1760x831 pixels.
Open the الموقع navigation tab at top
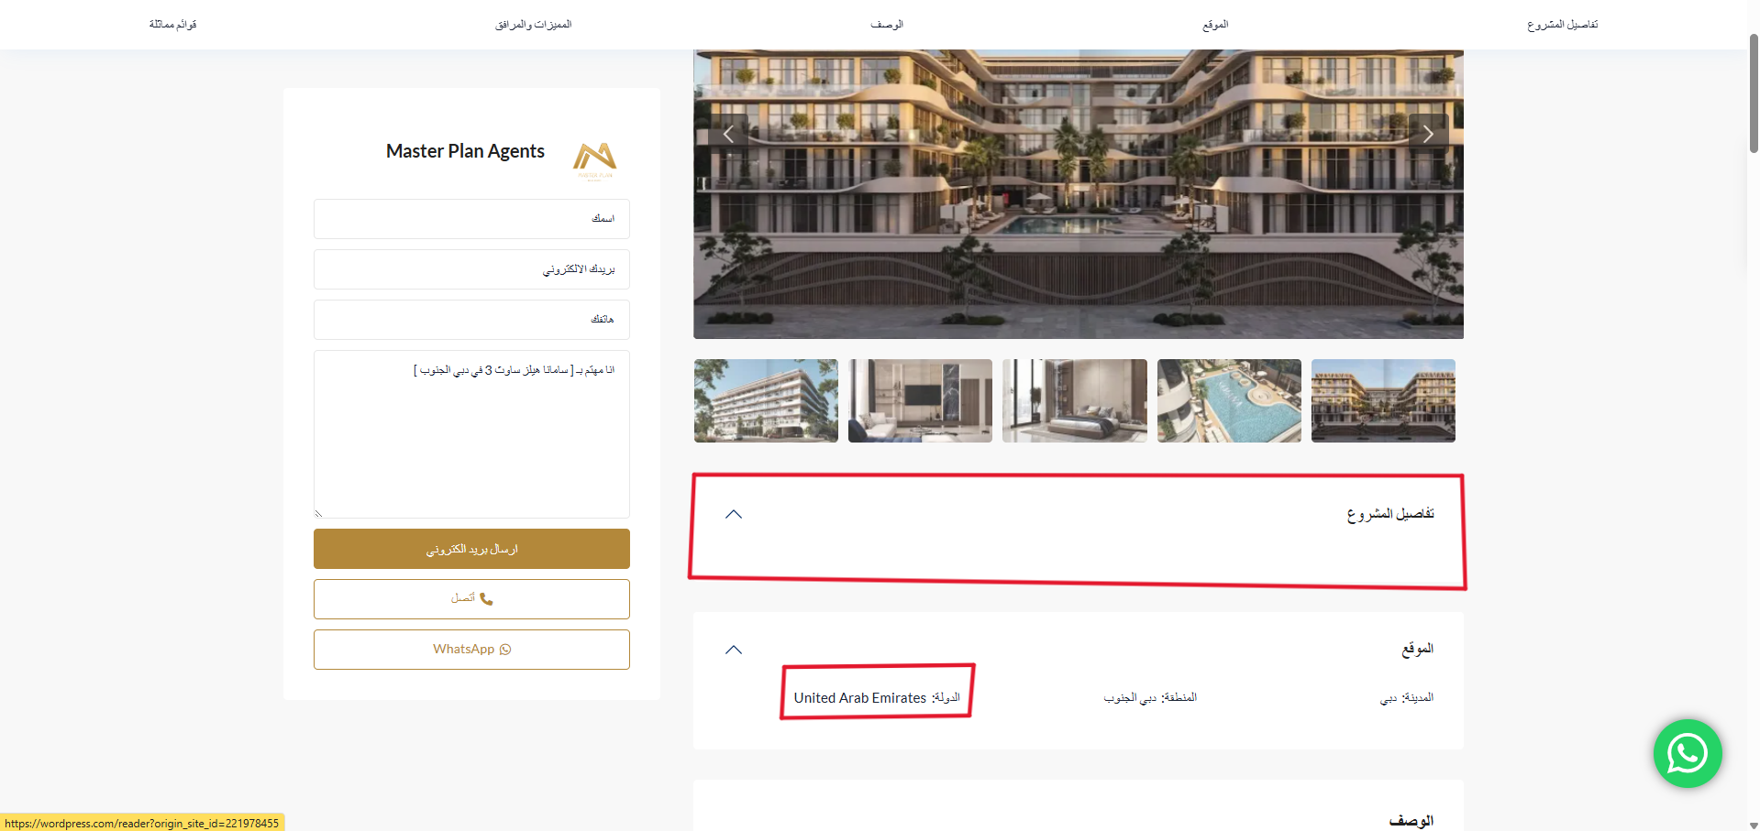pyautogui.click(x=1215, y=25)
